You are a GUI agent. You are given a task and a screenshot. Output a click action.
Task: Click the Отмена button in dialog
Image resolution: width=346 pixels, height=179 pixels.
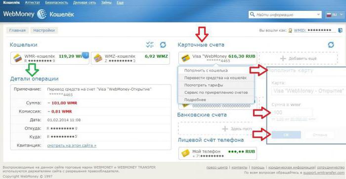320,135
